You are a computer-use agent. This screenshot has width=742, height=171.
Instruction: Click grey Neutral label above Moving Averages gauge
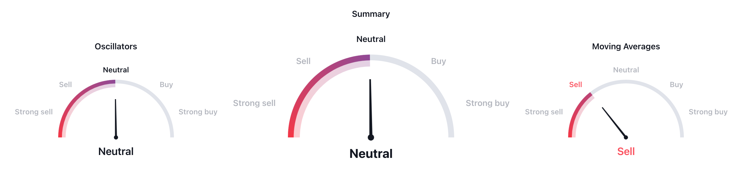(626, 70)
